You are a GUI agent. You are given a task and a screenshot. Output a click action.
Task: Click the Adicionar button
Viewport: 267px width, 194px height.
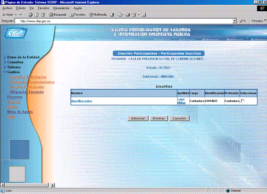click(x=138, y=118)
